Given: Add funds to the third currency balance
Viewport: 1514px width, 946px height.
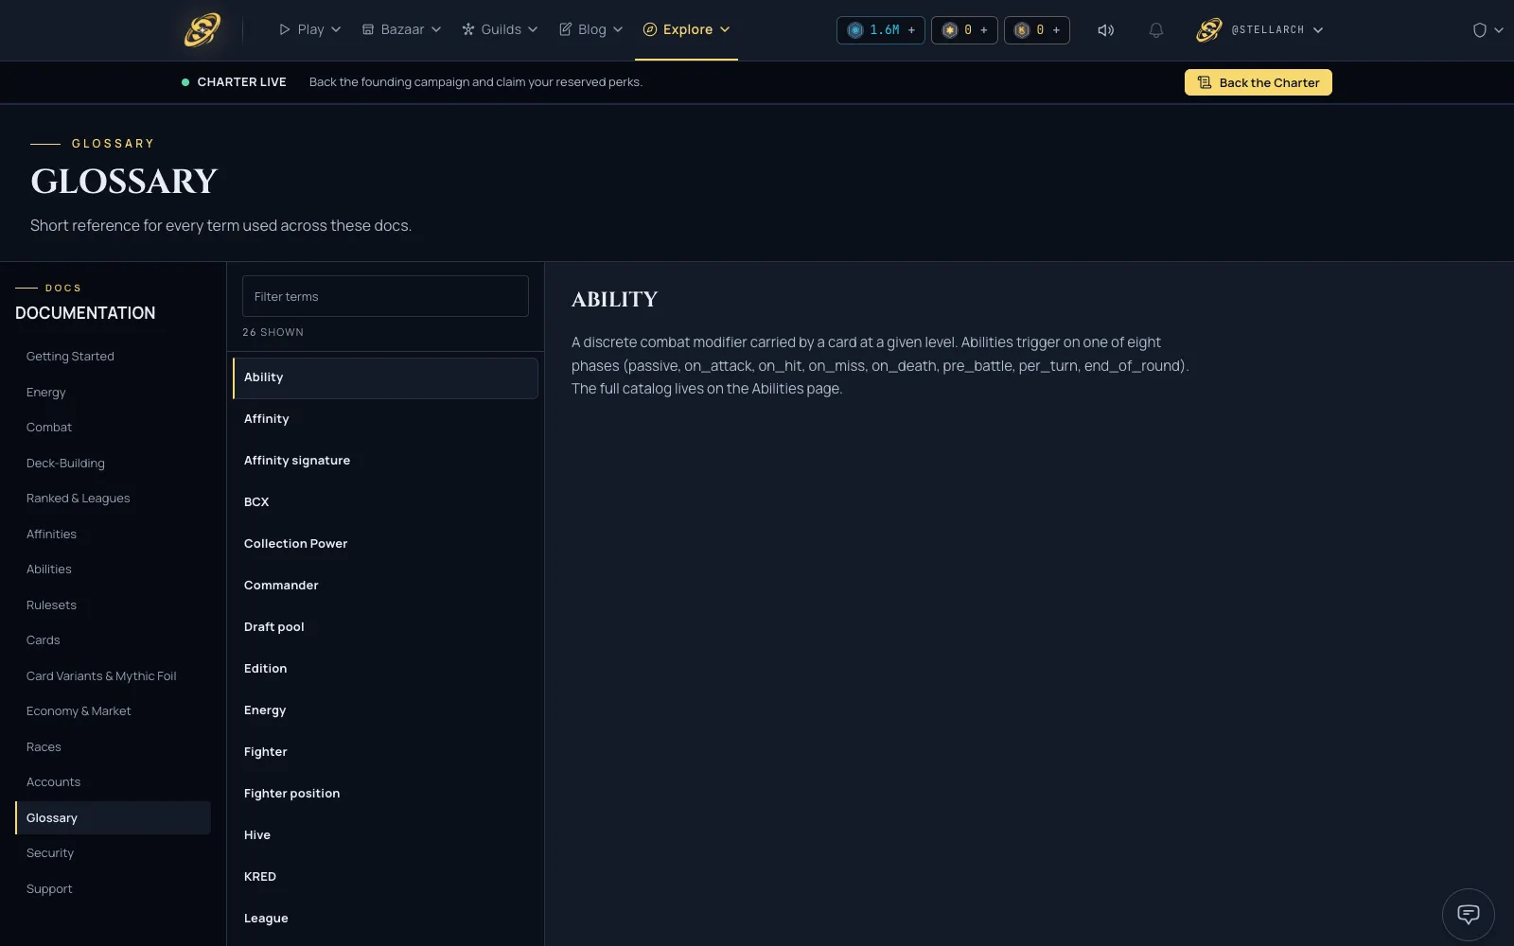Looking at the screenshot, I should [x=1056, y=30].
